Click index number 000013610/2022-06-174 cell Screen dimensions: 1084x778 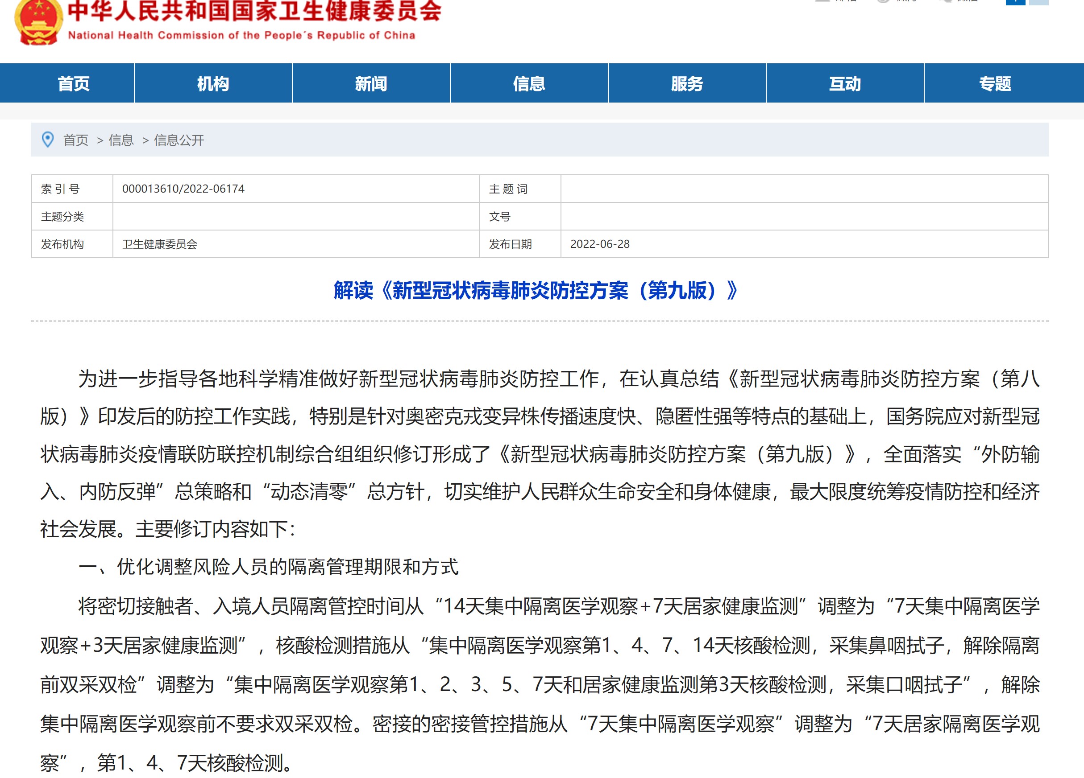tap(183, 189)
